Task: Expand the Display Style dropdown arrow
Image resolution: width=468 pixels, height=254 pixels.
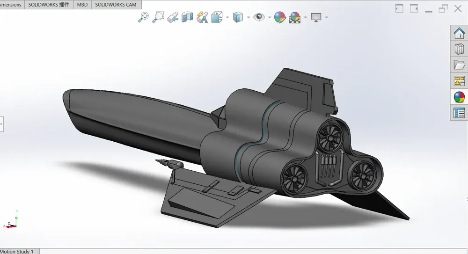Action: tap(249, 17)
